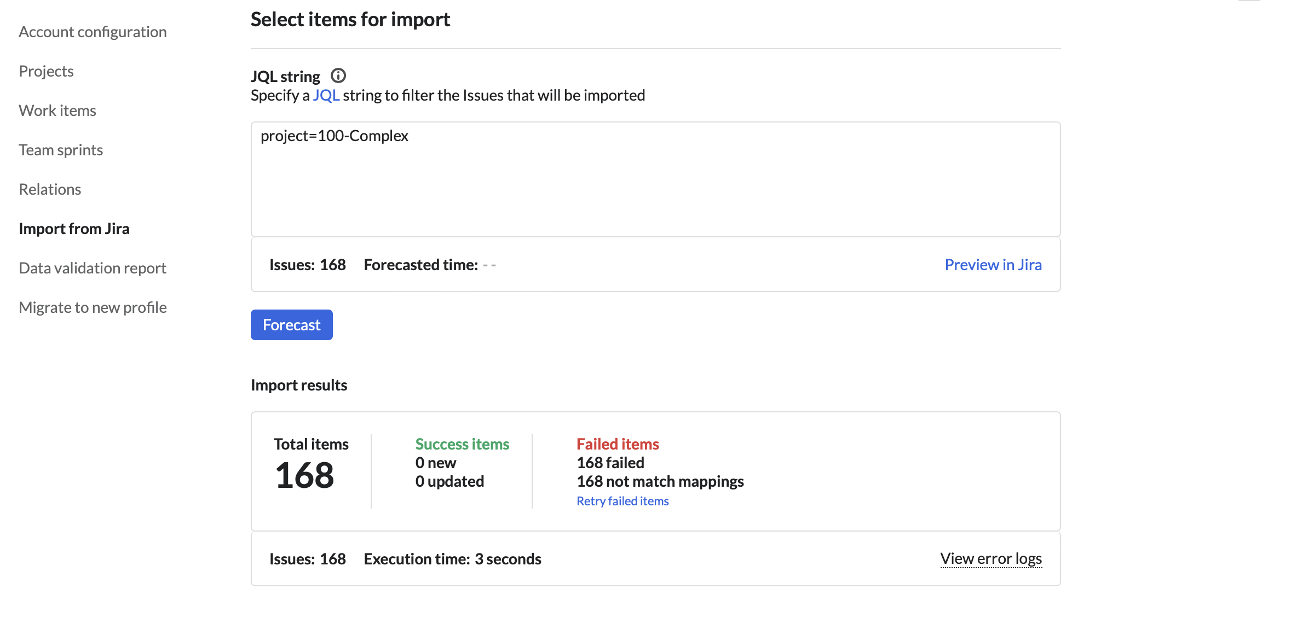Select Import from Jira menu item
The height and width of the screenshot is (618, 1291).
[x=74, y=229]
